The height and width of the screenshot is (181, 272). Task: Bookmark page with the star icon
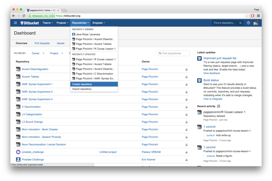(247, 16)
